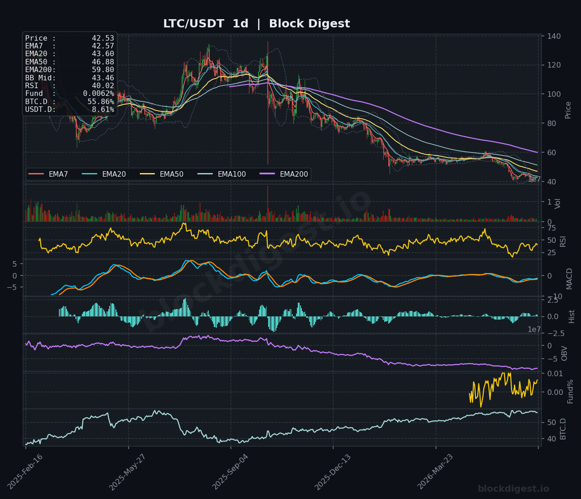Click the 120 price tick label
Screen dimensions: 581x499
pos(555,65)
